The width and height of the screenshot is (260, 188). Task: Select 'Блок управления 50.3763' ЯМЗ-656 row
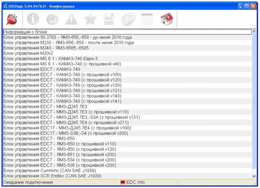click(x=127, y=38)
